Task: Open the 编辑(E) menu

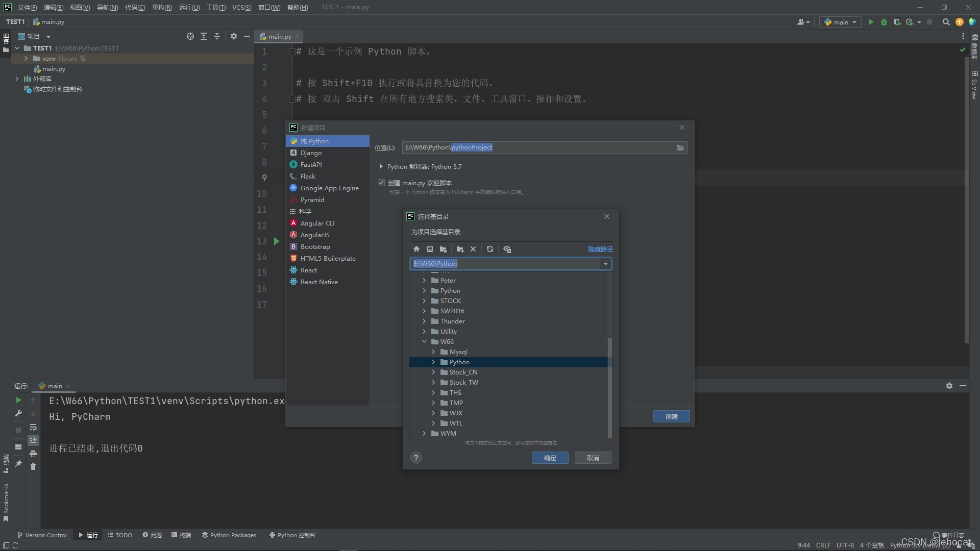Action: point(54,7)
